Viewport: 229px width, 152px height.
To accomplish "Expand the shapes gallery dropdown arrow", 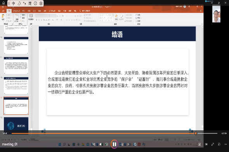I will point(113,21).
